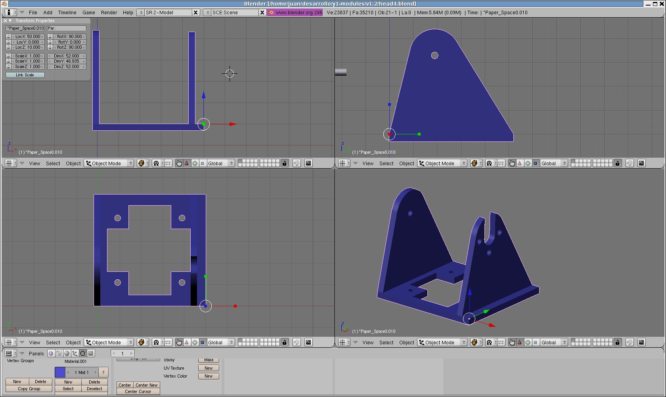Click the lock layers icon in top-right viewport header
Screen dimensions: 666x397
[618, 163]
